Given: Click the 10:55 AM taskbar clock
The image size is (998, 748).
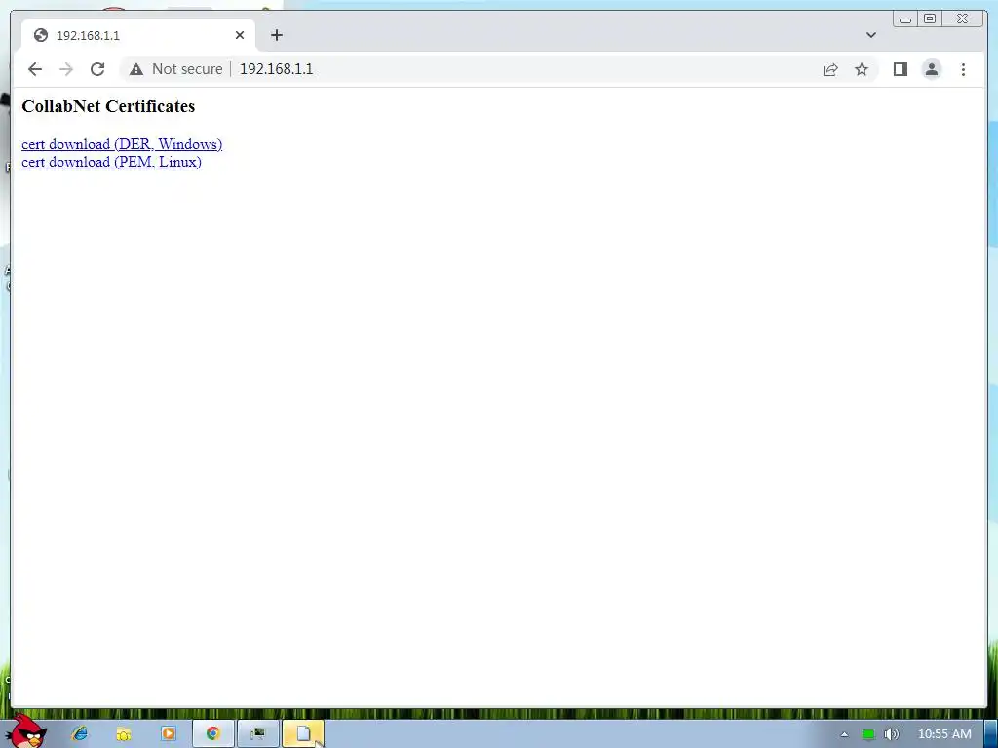Looking at the screenshot, I should 944,734.
